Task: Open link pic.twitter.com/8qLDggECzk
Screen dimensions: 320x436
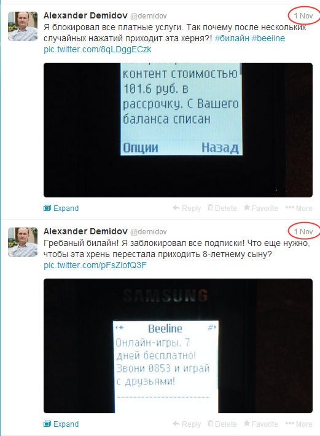Action: point(98,49)
